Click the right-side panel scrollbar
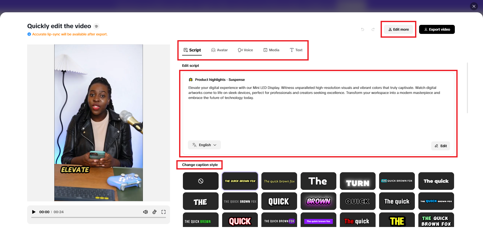Viewport: 483px width, 230px height. [467, 88]
